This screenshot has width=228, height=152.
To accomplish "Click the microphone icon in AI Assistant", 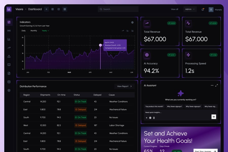I will 154,118.
